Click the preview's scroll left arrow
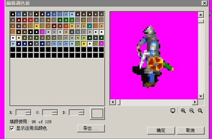Viewport: 212px width, 139px height. 113,102
